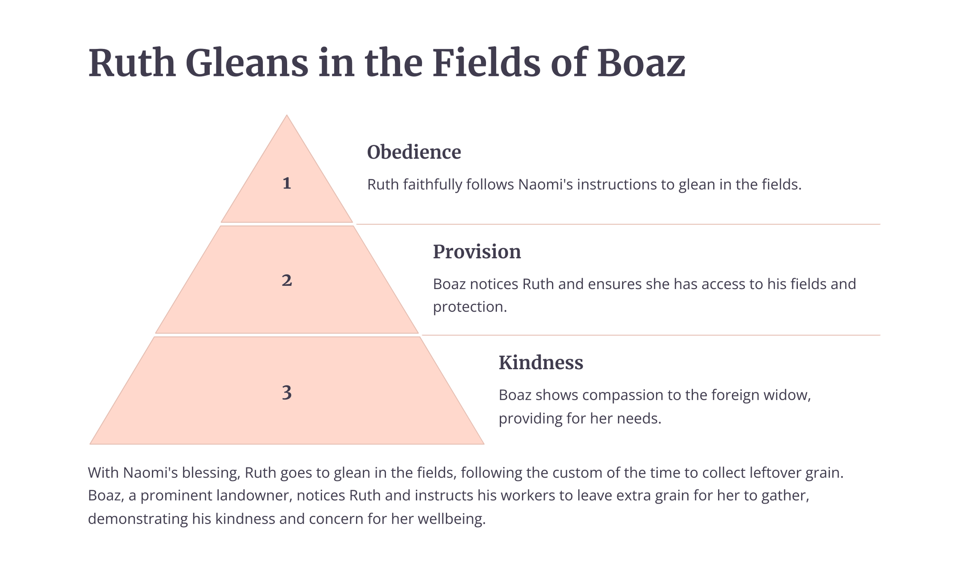The height and width of the screenshot is (570, 972).
Task: Click the Obedience heading
Action: (414, 152)
